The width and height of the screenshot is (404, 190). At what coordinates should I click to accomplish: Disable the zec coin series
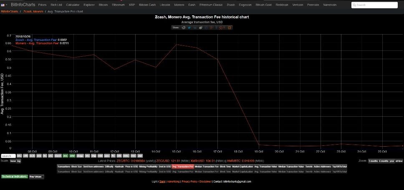(x=66, y=156)
